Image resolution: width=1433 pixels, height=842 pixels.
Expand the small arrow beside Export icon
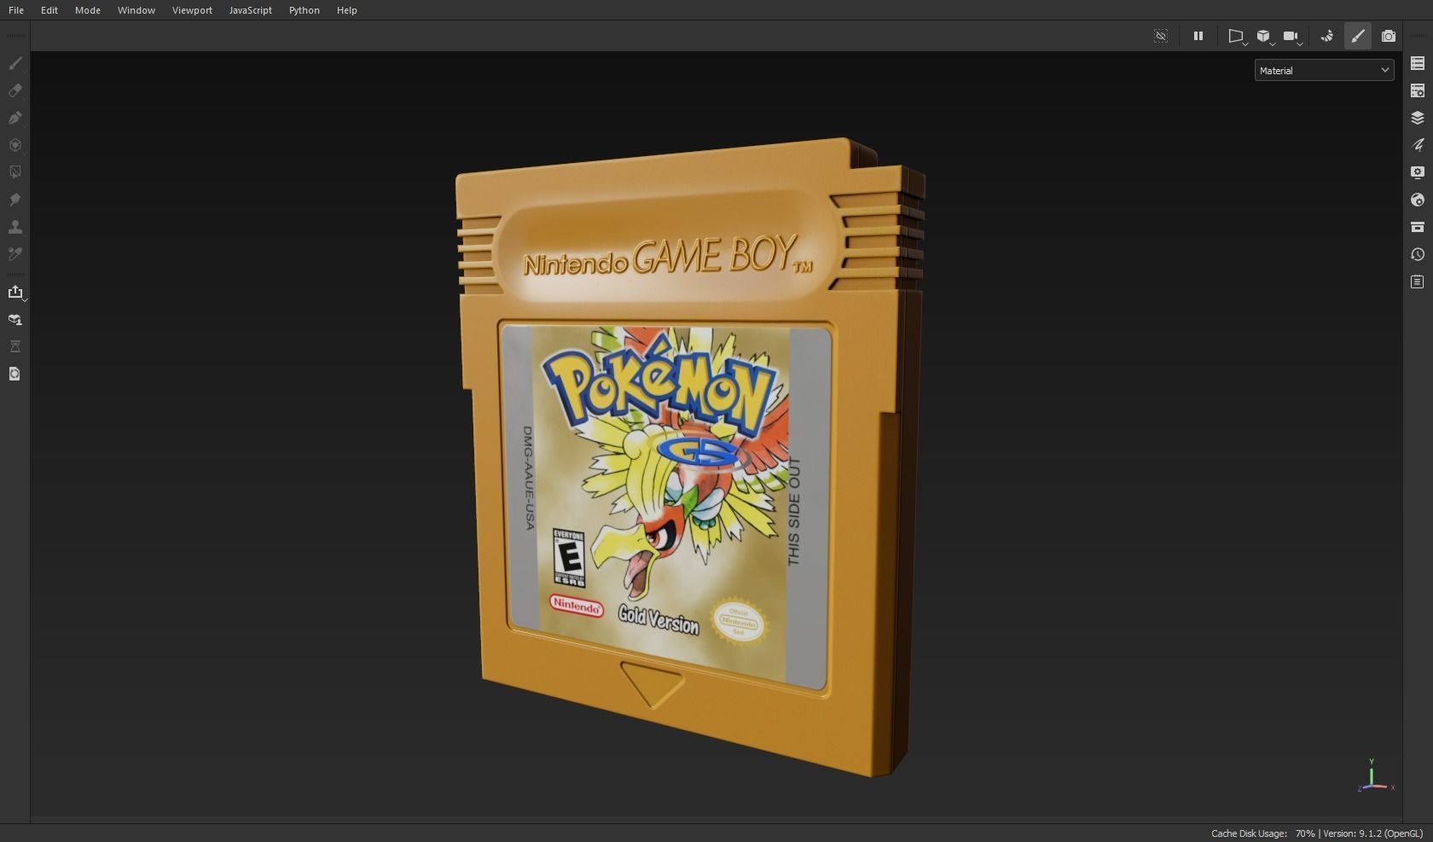pos(25,299)
